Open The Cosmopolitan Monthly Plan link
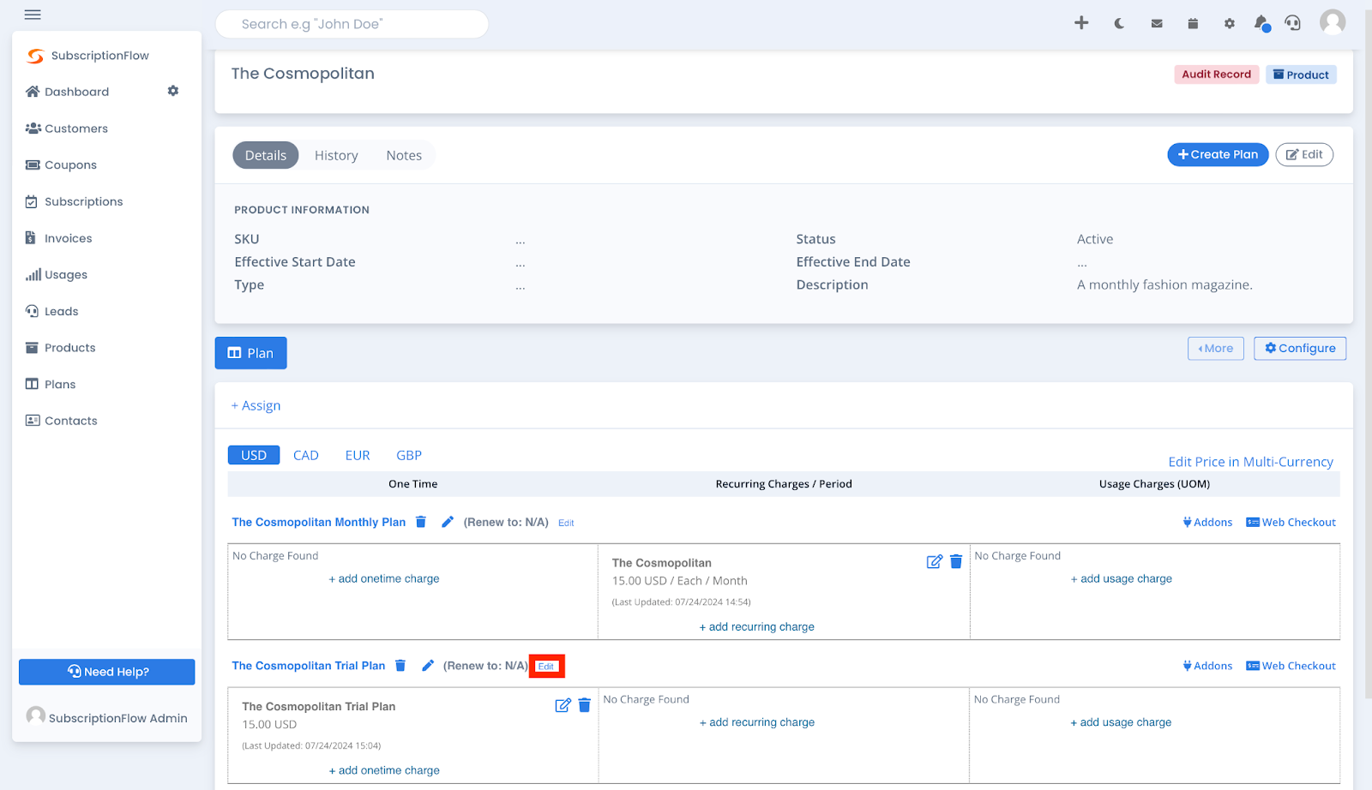 (x=319, y=522)
